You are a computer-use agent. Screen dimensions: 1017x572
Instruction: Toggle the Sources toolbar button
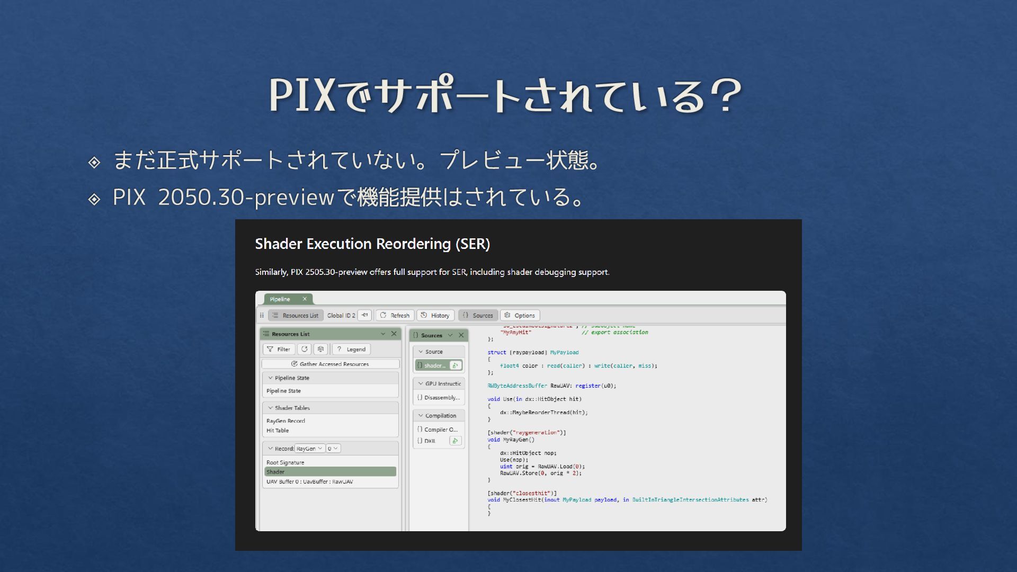(478, 315)
